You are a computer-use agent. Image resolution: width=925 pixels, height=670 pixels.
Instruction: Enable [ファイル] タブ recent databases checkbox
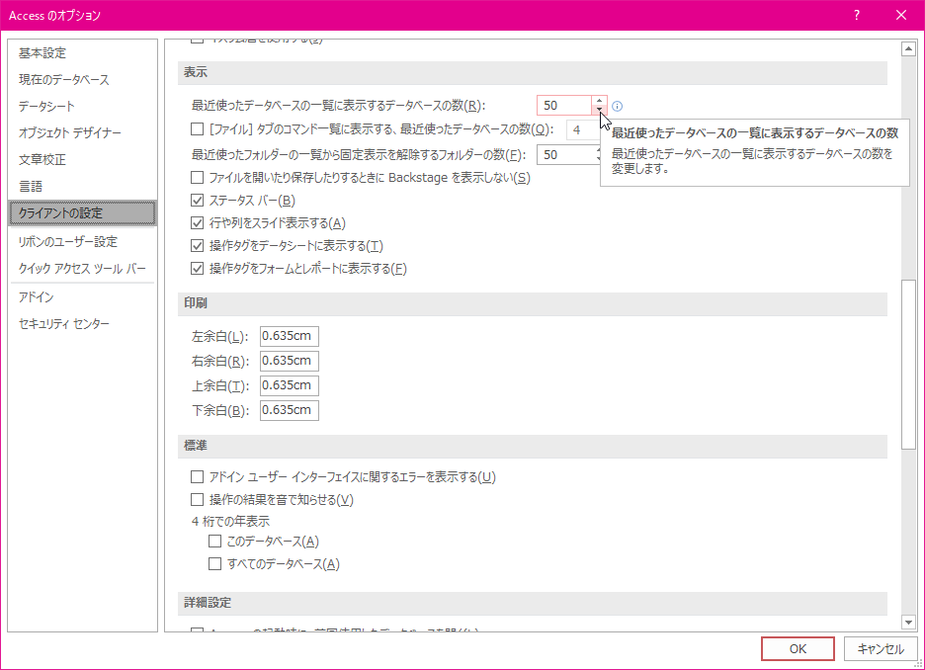pyautogui.click(x=197, y=129)
